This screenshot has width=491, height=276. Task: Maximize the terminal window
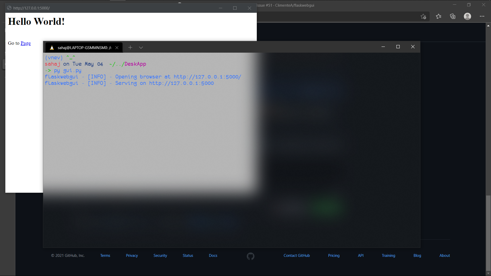tap(398, 47)
